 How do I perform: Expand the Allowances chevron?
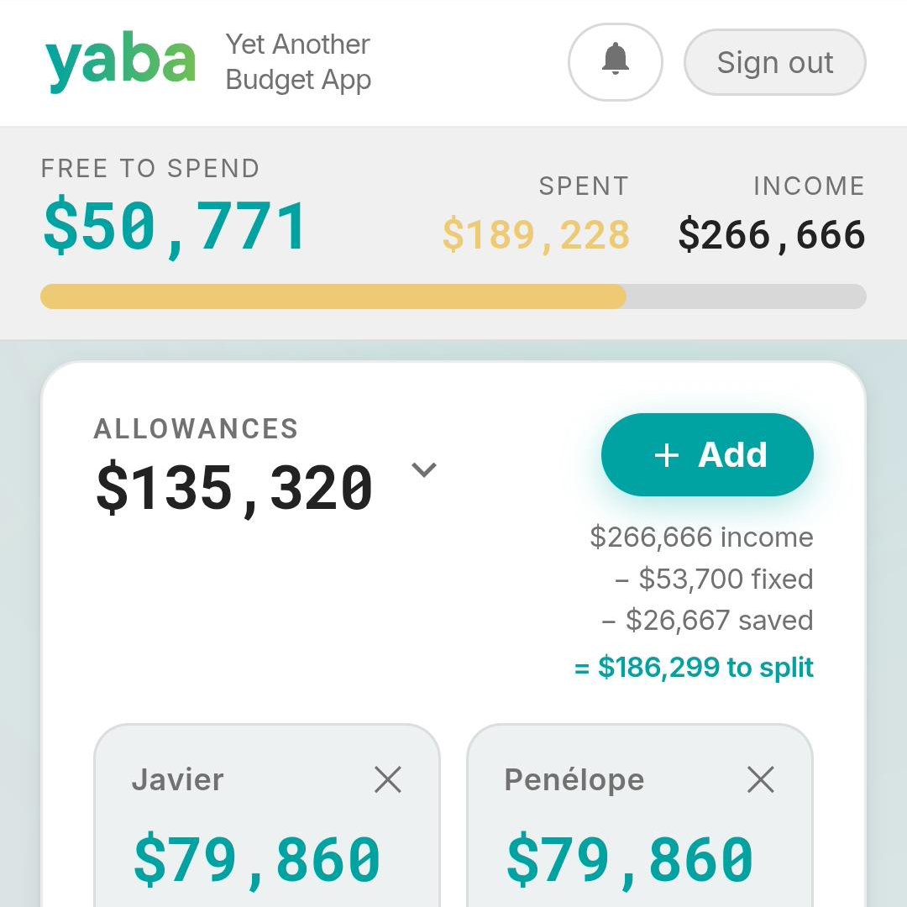[x=424, y=470]
